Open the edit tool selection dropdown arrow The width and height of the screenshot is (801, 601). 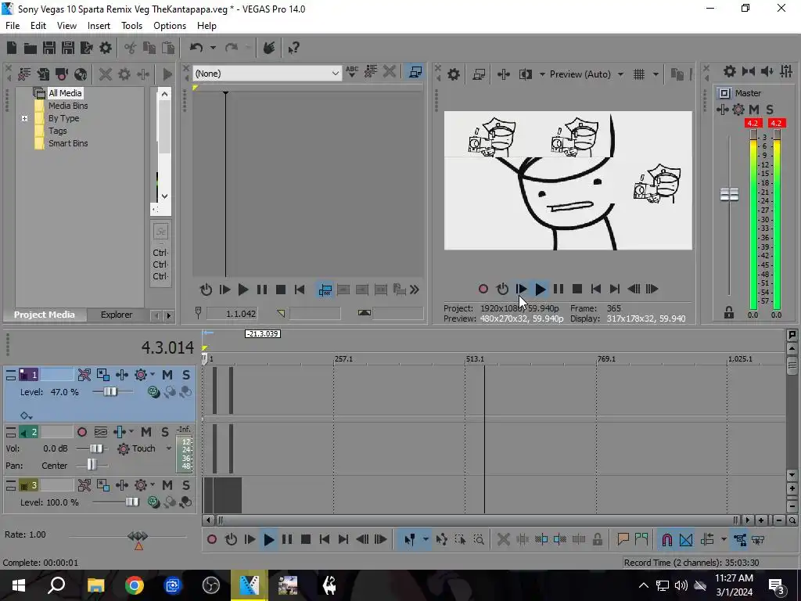tap(426, 539)
